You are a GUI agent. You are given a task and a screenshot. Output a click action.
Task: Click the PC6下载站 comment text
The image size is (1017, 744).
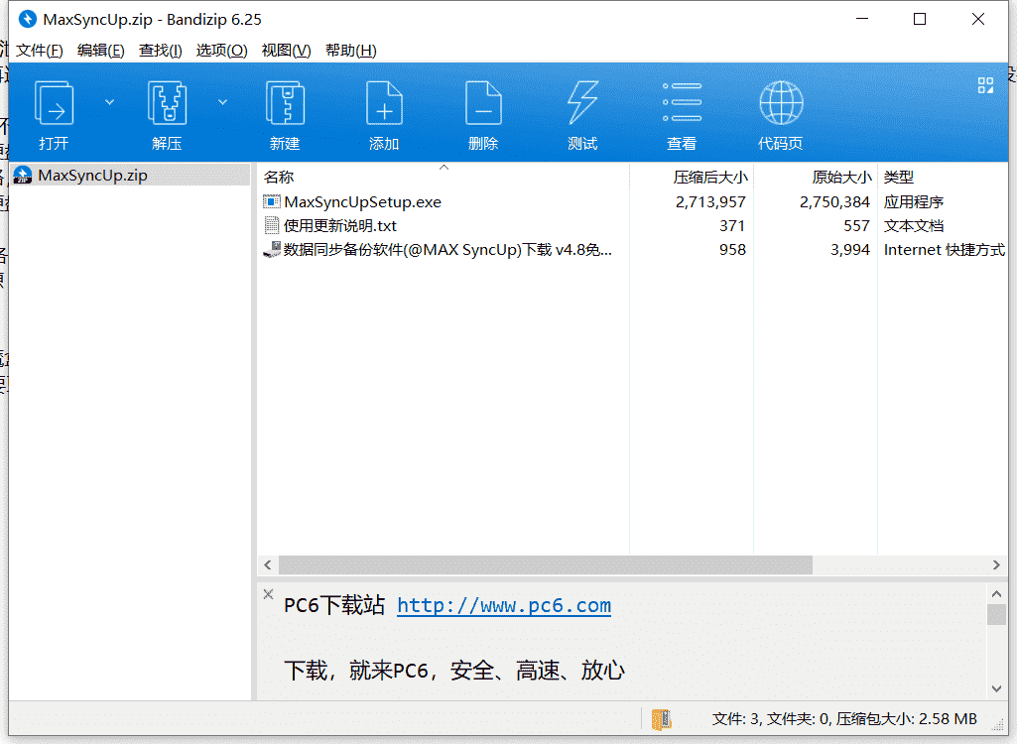click(334, 606)
